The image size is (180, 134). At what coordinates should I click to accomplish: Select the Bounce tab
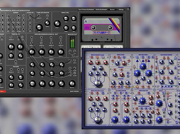(112, 10)
